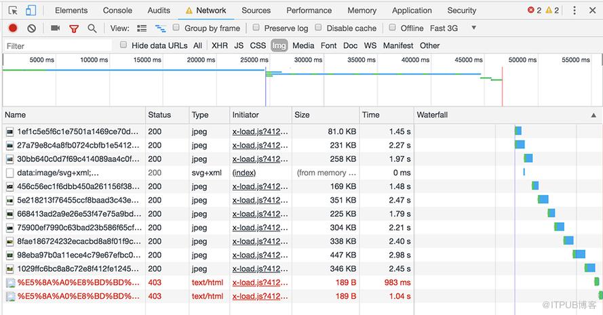This screenshot has width=603, height=315.
Task: Click waterfall bar of 5e218213f76455 row
Action: coord(543,199)
